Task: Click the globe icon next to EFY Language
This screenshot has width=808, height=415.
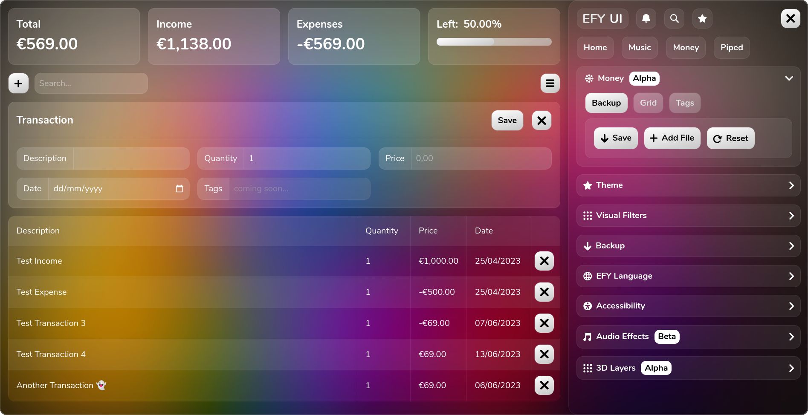Action: tap(588, 276)
